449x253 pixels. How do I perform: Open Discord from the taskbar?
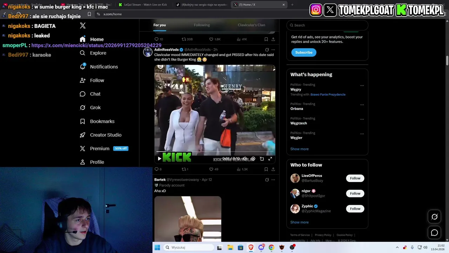(x=261, y=247)
